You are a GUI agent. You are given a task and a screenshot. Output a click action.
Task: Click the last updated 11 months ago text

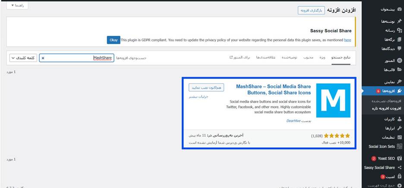pyautogui.click(x=216, y=135)
